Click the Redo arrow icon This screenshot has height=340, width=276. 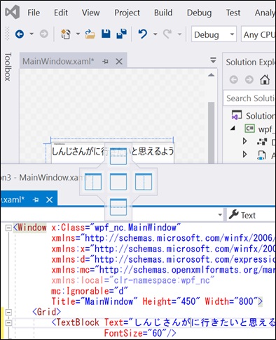click(x=167, y=34)
